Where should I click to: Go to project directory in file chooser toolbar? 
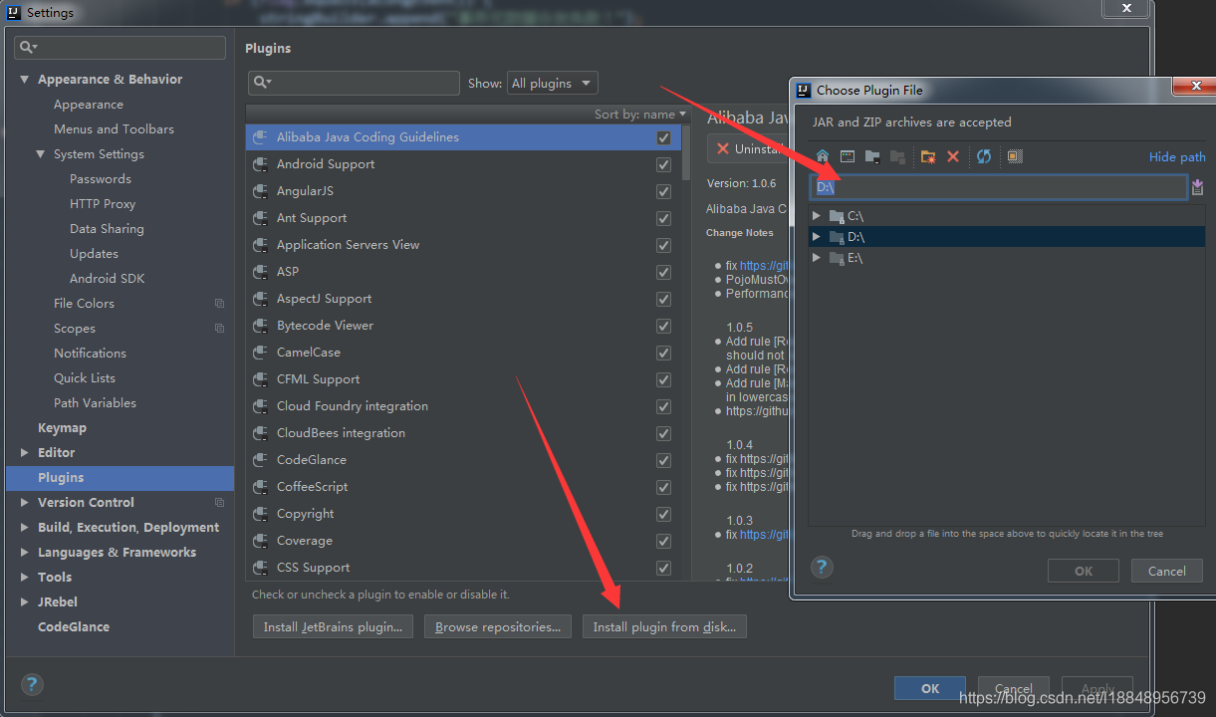872,156
